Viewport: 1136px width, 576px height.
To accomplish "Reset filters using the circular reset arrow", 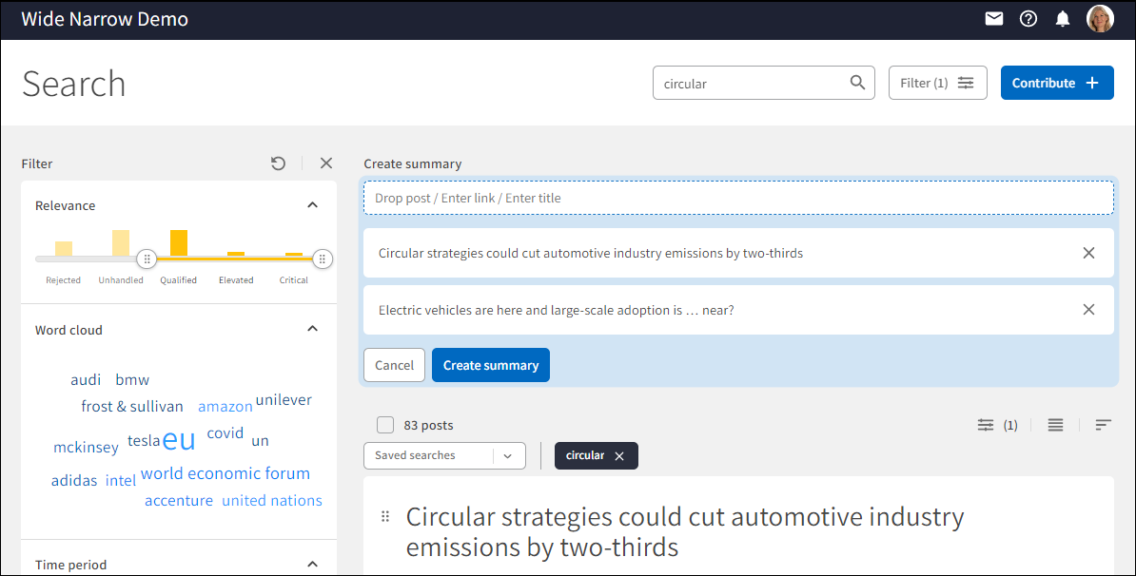I will point(278,163).
